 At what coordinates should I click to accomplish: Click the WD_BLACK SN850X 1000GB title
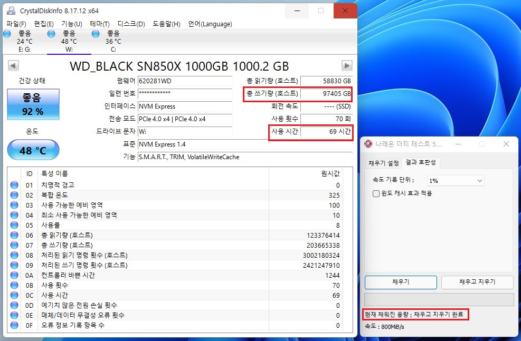[179, 66]
